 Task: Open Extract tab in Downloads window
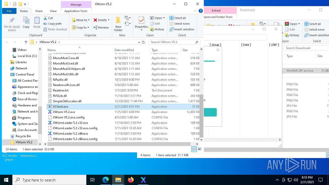pos(216,11)
